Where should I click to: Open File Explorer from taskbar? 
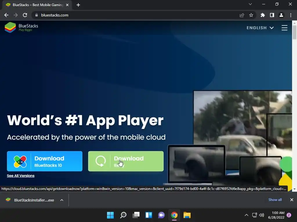click(187, 215)
